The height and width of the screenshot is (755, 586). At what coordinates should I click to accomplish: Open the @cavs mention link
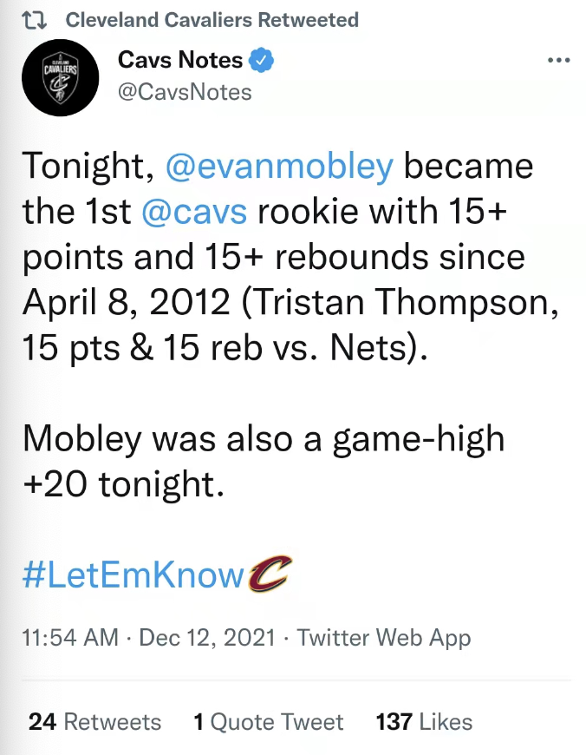[x=194, y=212]
